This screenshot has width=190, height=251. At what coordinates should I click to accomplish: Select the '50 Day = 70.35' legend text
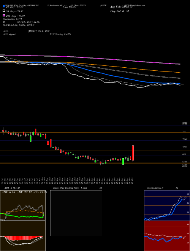tap(15, 11)
